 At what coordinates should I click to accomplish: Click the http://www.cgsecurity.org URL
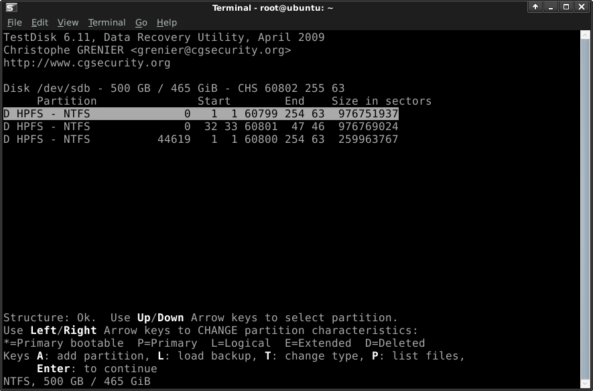(87, 63)
